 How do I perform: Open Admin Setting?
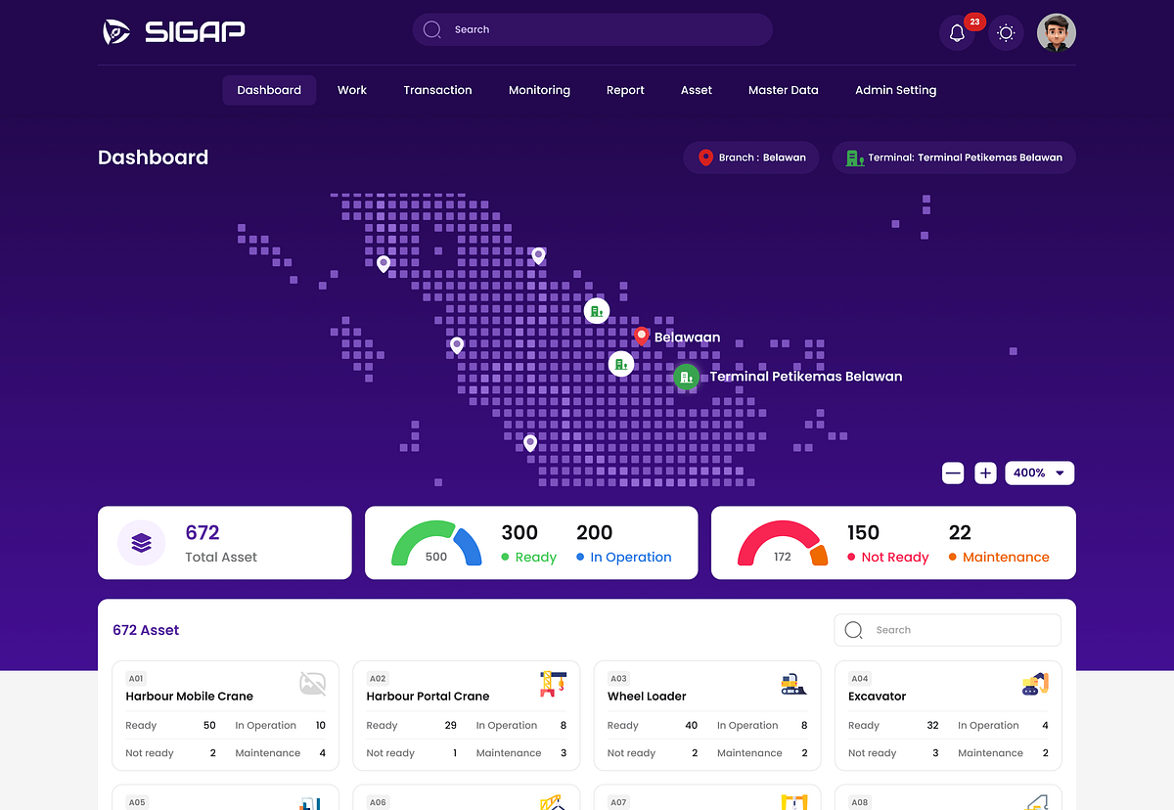[896, 90]
